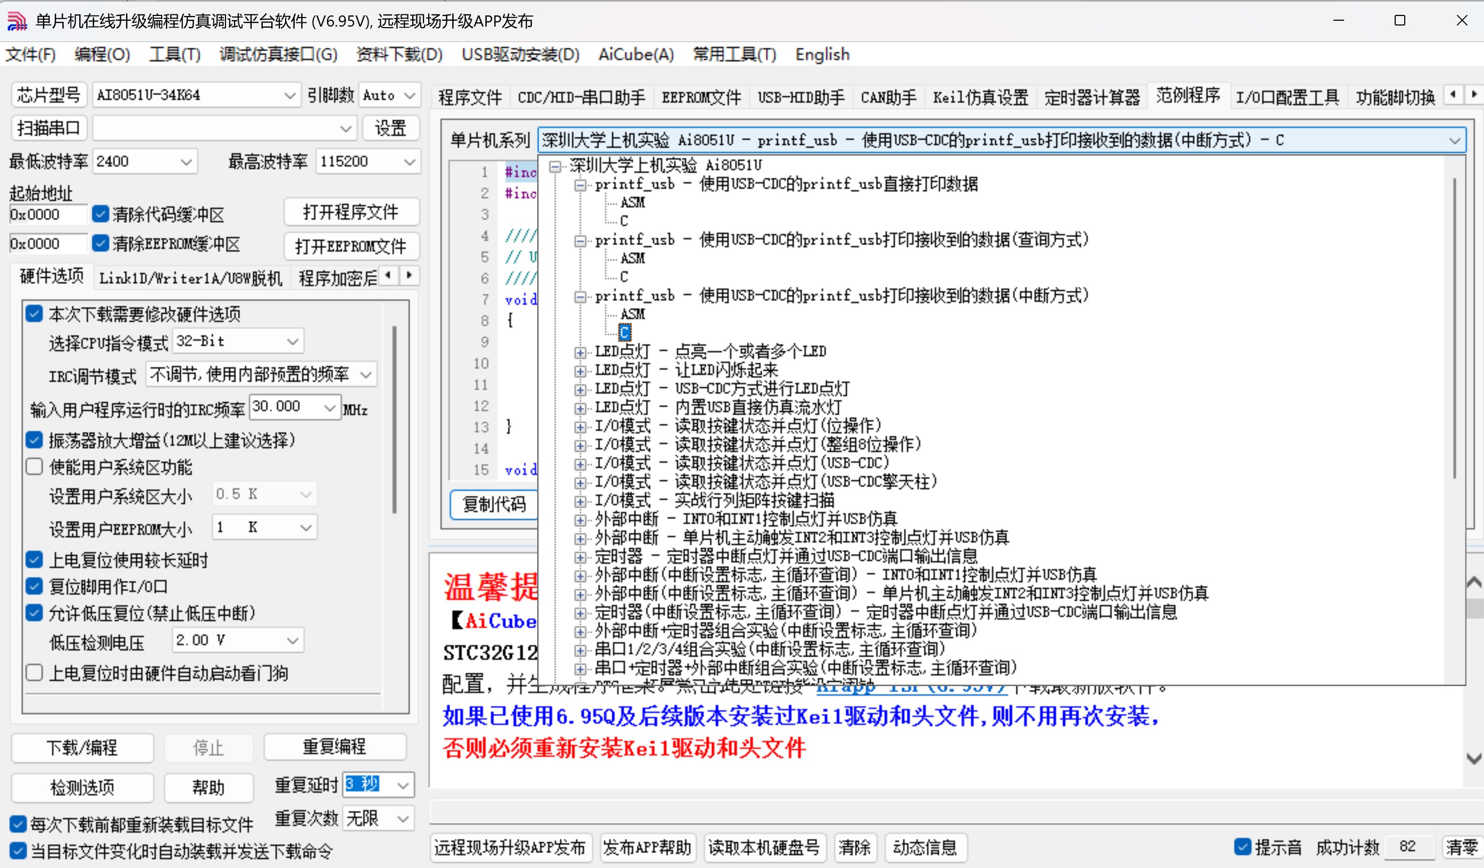Toggle 振荡器放大增益 checkbox
This screenshot has height=868, width=1484.
coord(34,440)
